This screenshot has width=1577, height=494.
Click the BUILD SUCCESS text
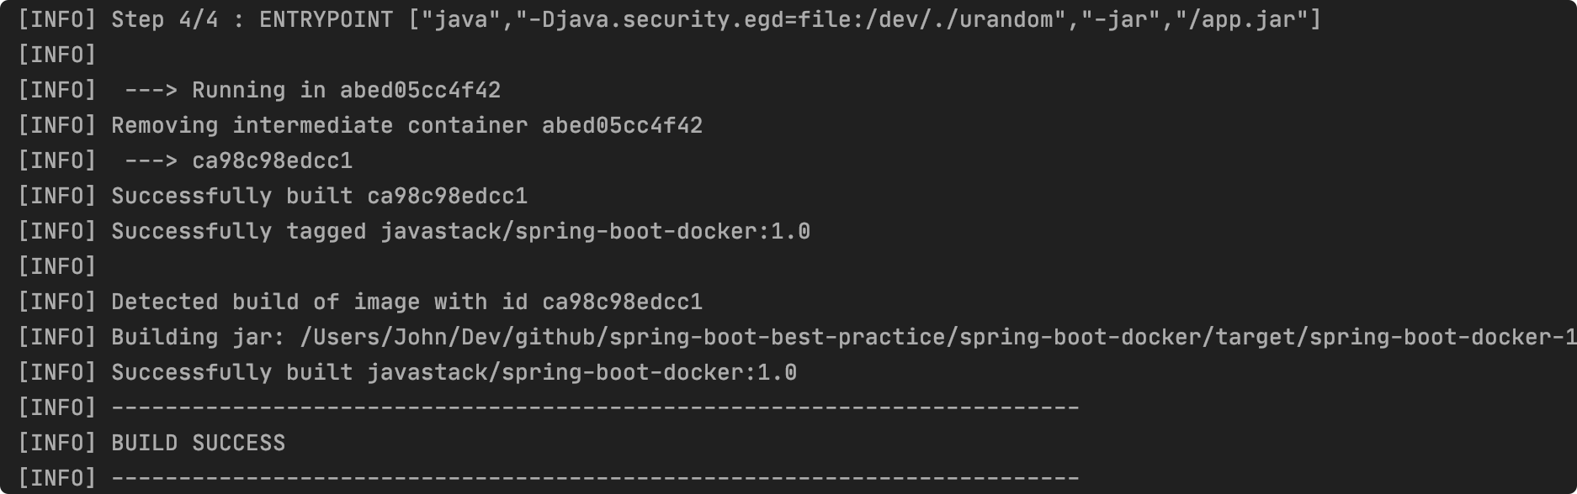pyautogui.click(x=199, y=443)
